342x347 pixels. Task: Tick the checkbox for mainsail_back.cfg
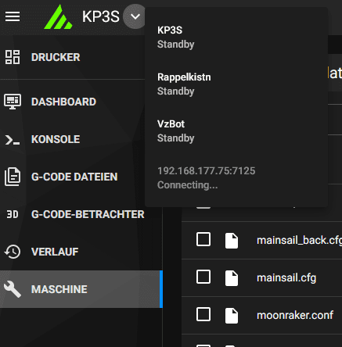point(203,239)
